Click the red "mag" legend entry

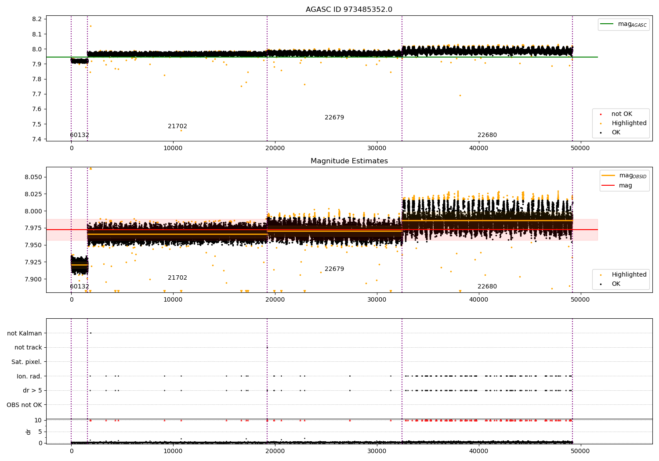point(617,186)
